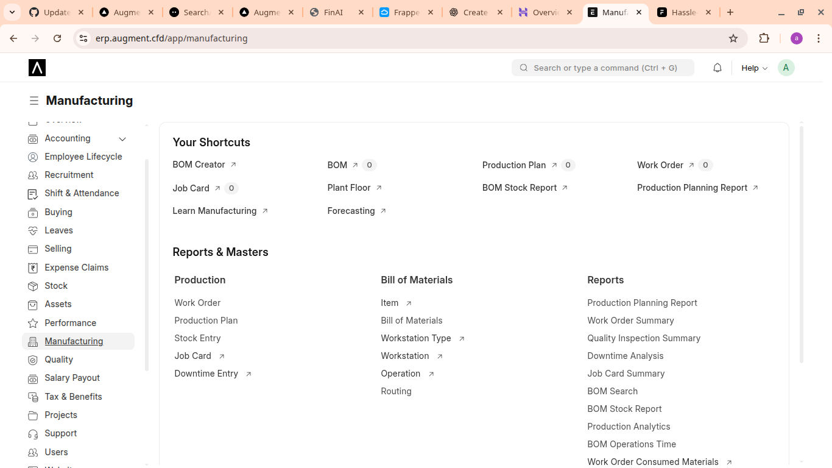Click the Expense Claims rupee icon
Viewport: 832px width, 468px height.
click(33, 268)
